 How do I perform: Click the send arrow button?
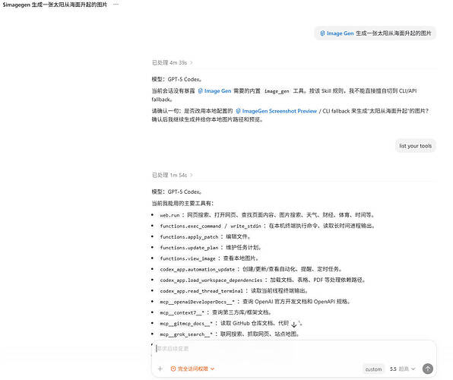point(428,369)
